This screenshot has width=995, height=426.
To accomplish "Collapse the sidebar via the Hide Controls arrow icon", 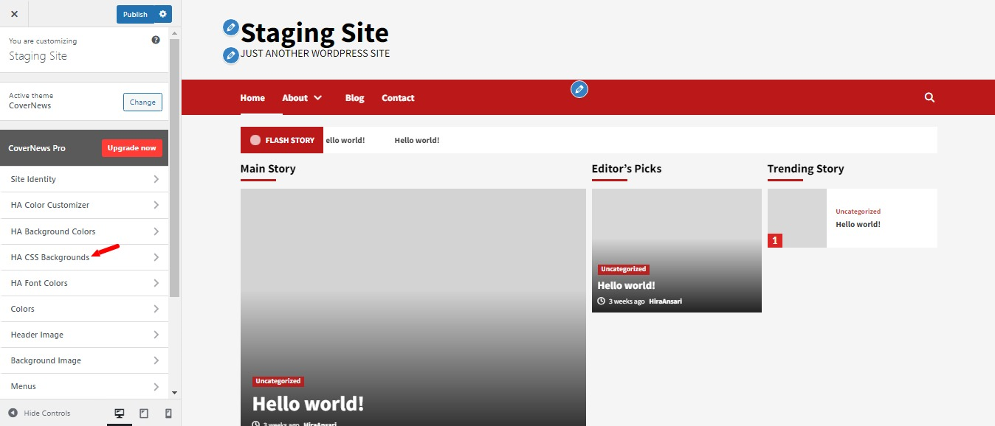I will point(13,413).
